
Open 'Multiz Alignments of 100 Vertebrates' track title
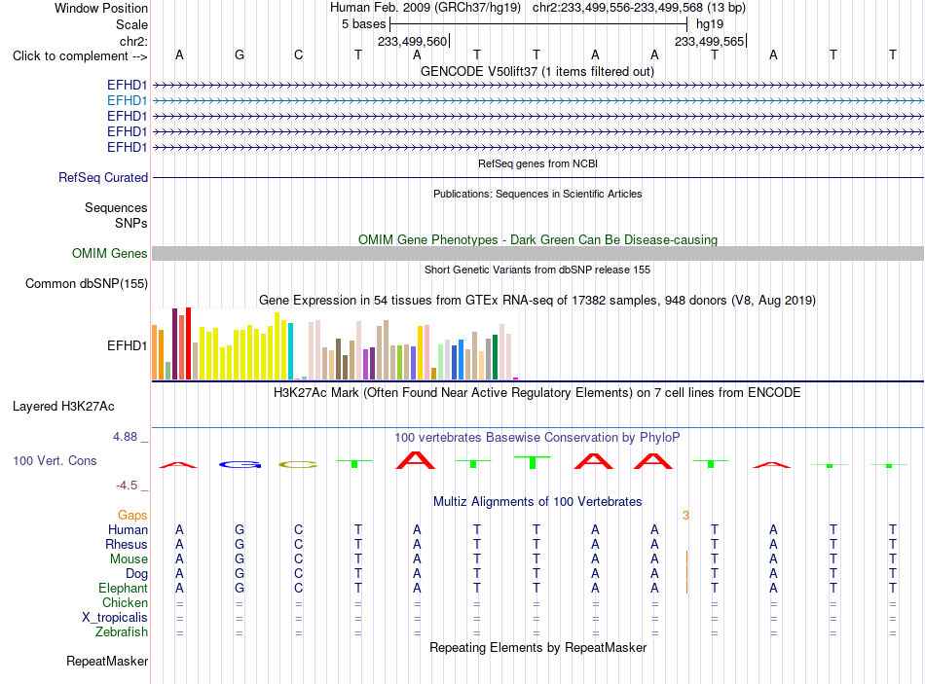[537, 502]
